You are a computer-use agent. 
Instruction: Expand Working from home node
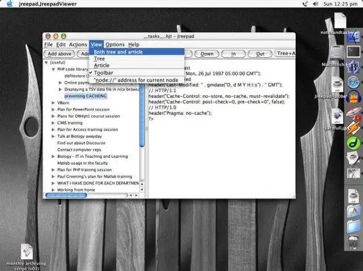click(x=53, y=190)
